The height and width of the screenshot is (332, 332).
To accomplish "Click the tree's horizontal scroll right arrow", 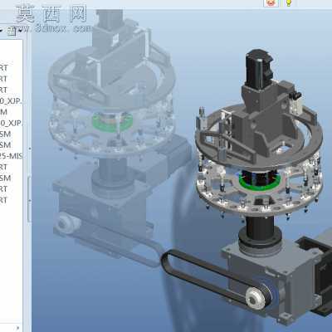I will click(x=17, y=328).
